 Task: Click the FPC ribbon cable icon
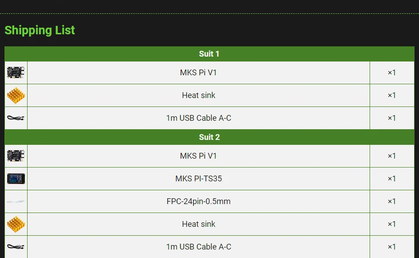coord(16,201)
